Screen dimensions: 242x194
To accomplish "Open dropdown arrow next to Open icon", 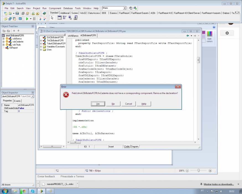I will pos(14,14).
